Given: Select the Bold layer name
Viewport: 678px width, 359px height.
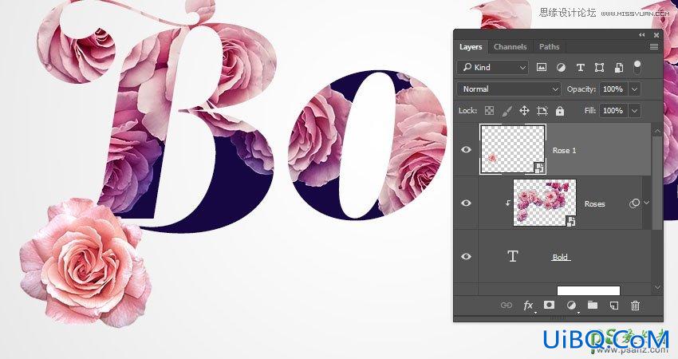Looking at the screenshot, I should (562, 258).
